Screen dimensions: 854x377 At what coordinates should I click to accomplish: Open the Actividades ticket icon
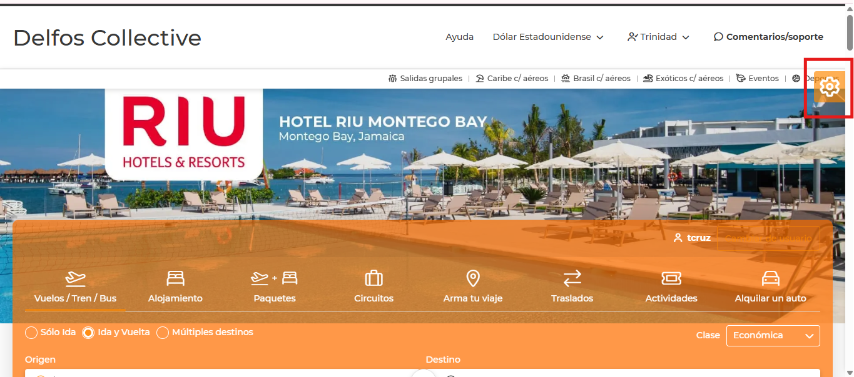(671, 278)
